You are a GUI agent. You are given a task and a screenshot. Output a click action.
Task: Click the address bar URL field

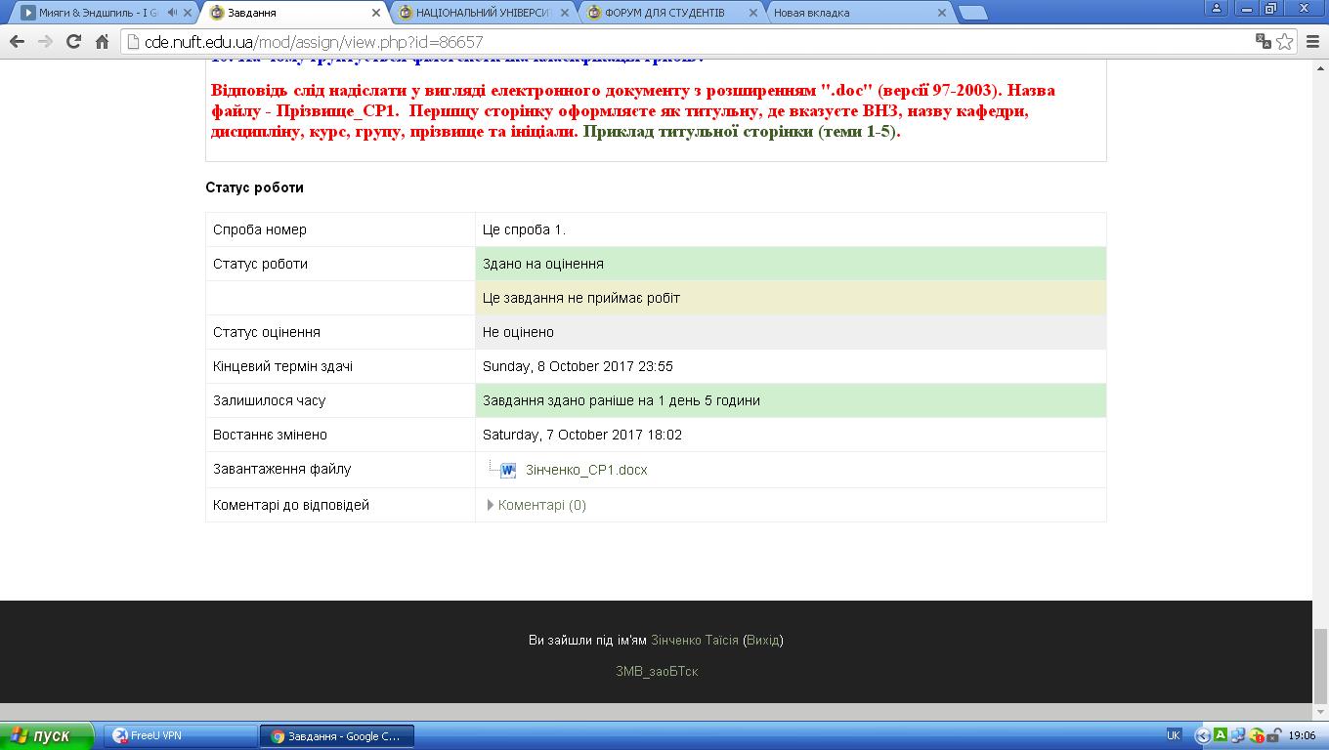coord(684,42)
